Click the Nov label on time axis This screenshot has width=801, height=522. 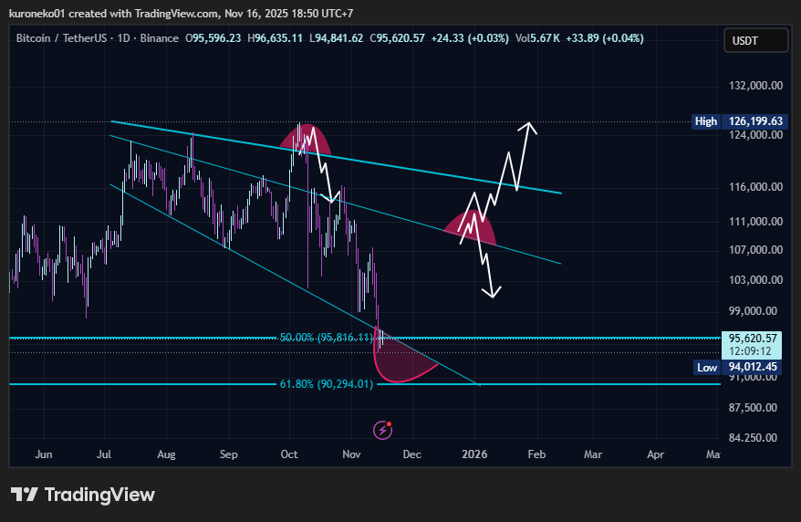coord(351,454)
